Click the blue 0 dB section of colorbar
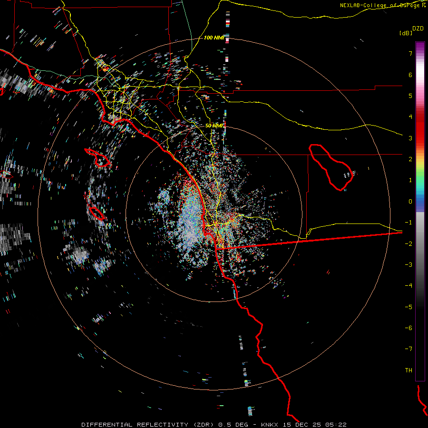Viewport: 428px width, 428px height. tap(420, 202)
